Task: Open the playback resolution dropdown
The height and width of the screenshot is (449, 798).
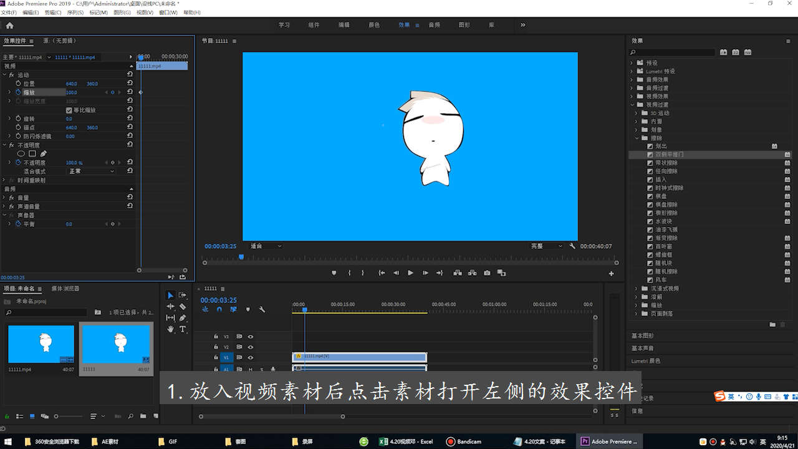Action: point(546,246)
